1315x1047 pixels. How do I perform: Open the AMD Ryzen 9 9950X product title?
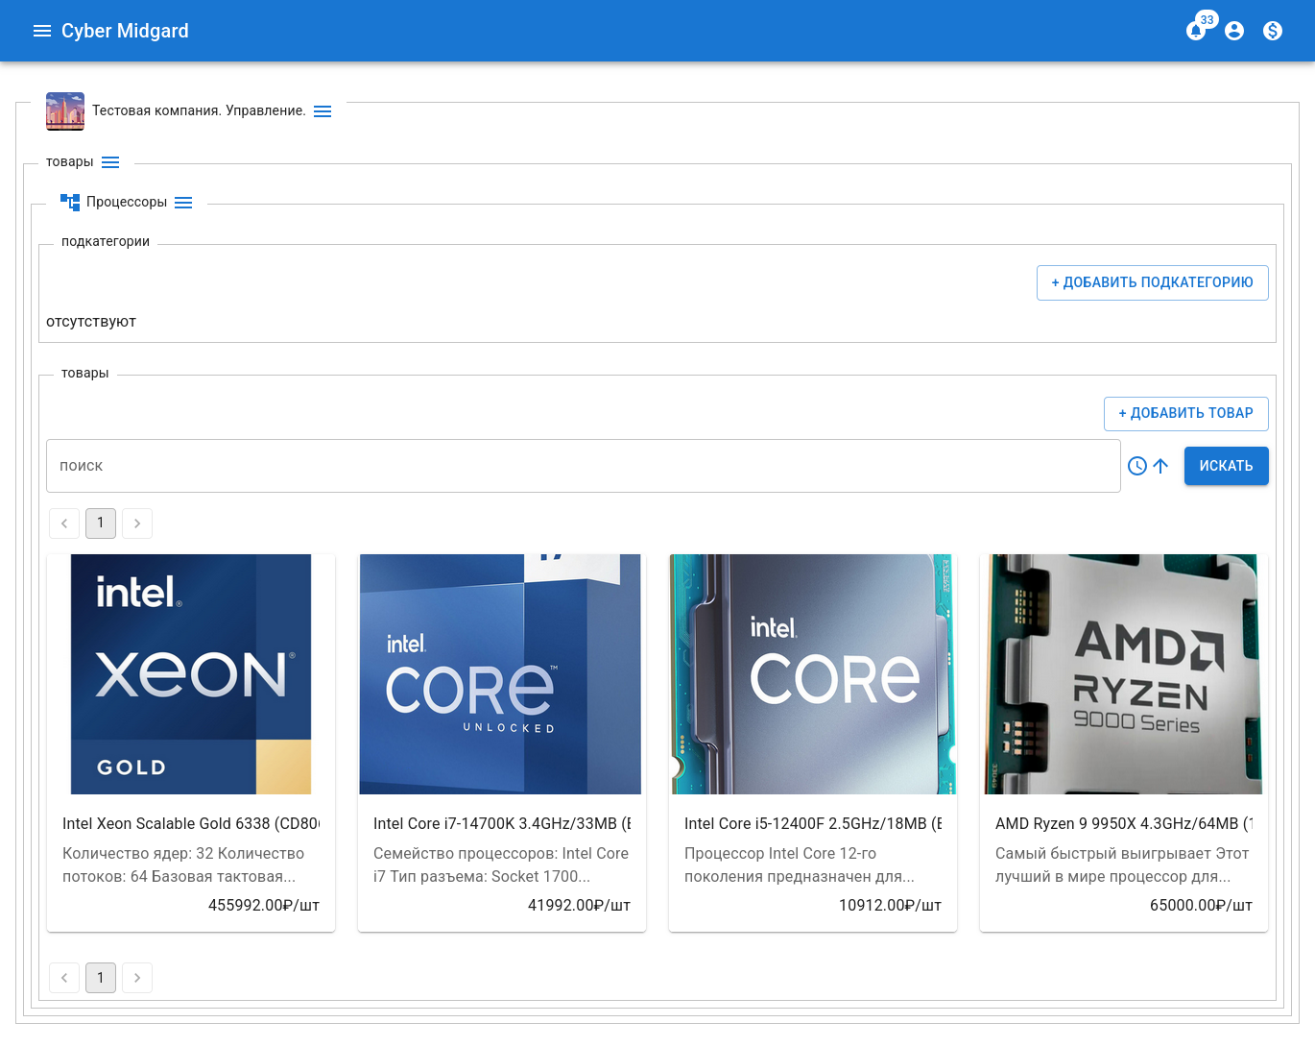tap(1123, 823)
